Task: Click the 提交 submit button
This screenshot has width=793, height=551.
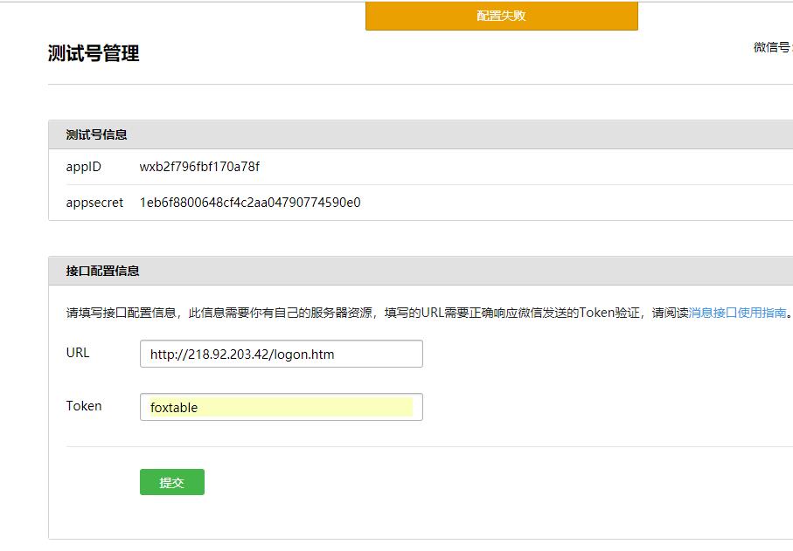Action: click(x=171, y=482)
